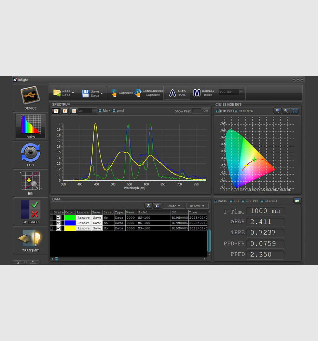Select the spectrum VIEW sidebar icon
This screenshot has height=341, width=318.
(x=30, y=126)
